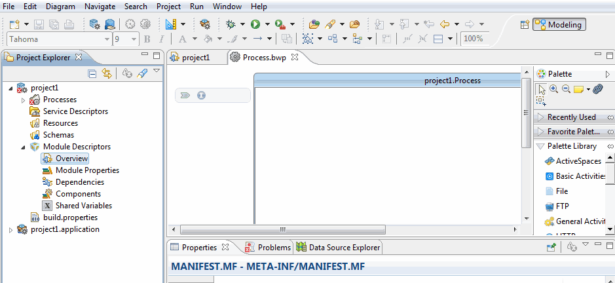
Task: Collapse the Palette Library drawer
Action: point(572,146)
